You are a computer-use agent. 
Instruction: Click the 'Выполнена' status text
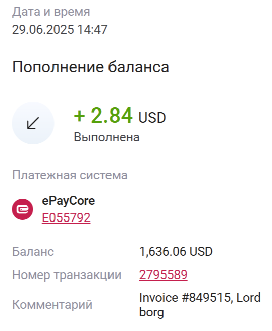(106, 137)
